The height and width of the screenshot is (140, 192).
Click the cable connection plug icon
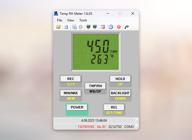pyautogui.click(x=127, y=27)
